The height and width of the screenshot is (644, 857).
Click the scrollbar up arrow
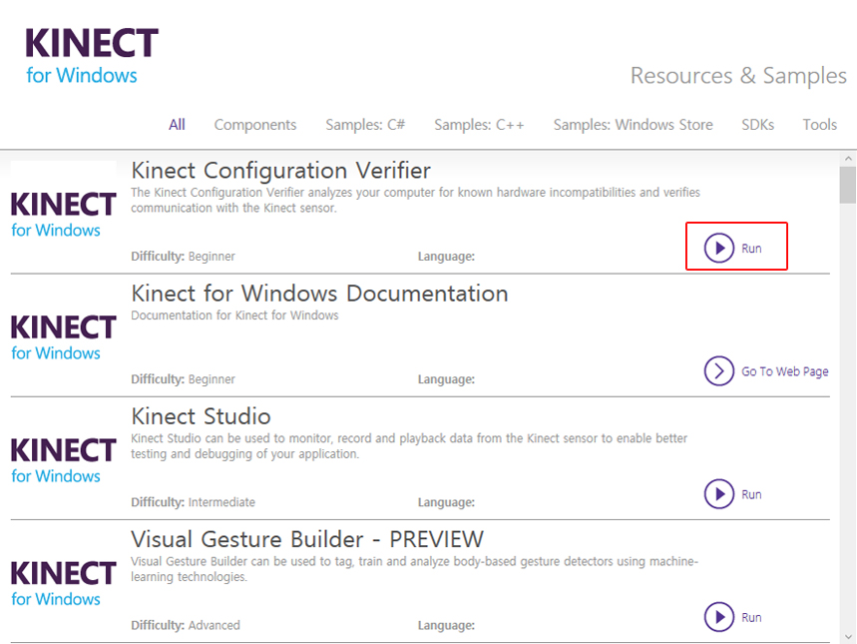(848, 159)
